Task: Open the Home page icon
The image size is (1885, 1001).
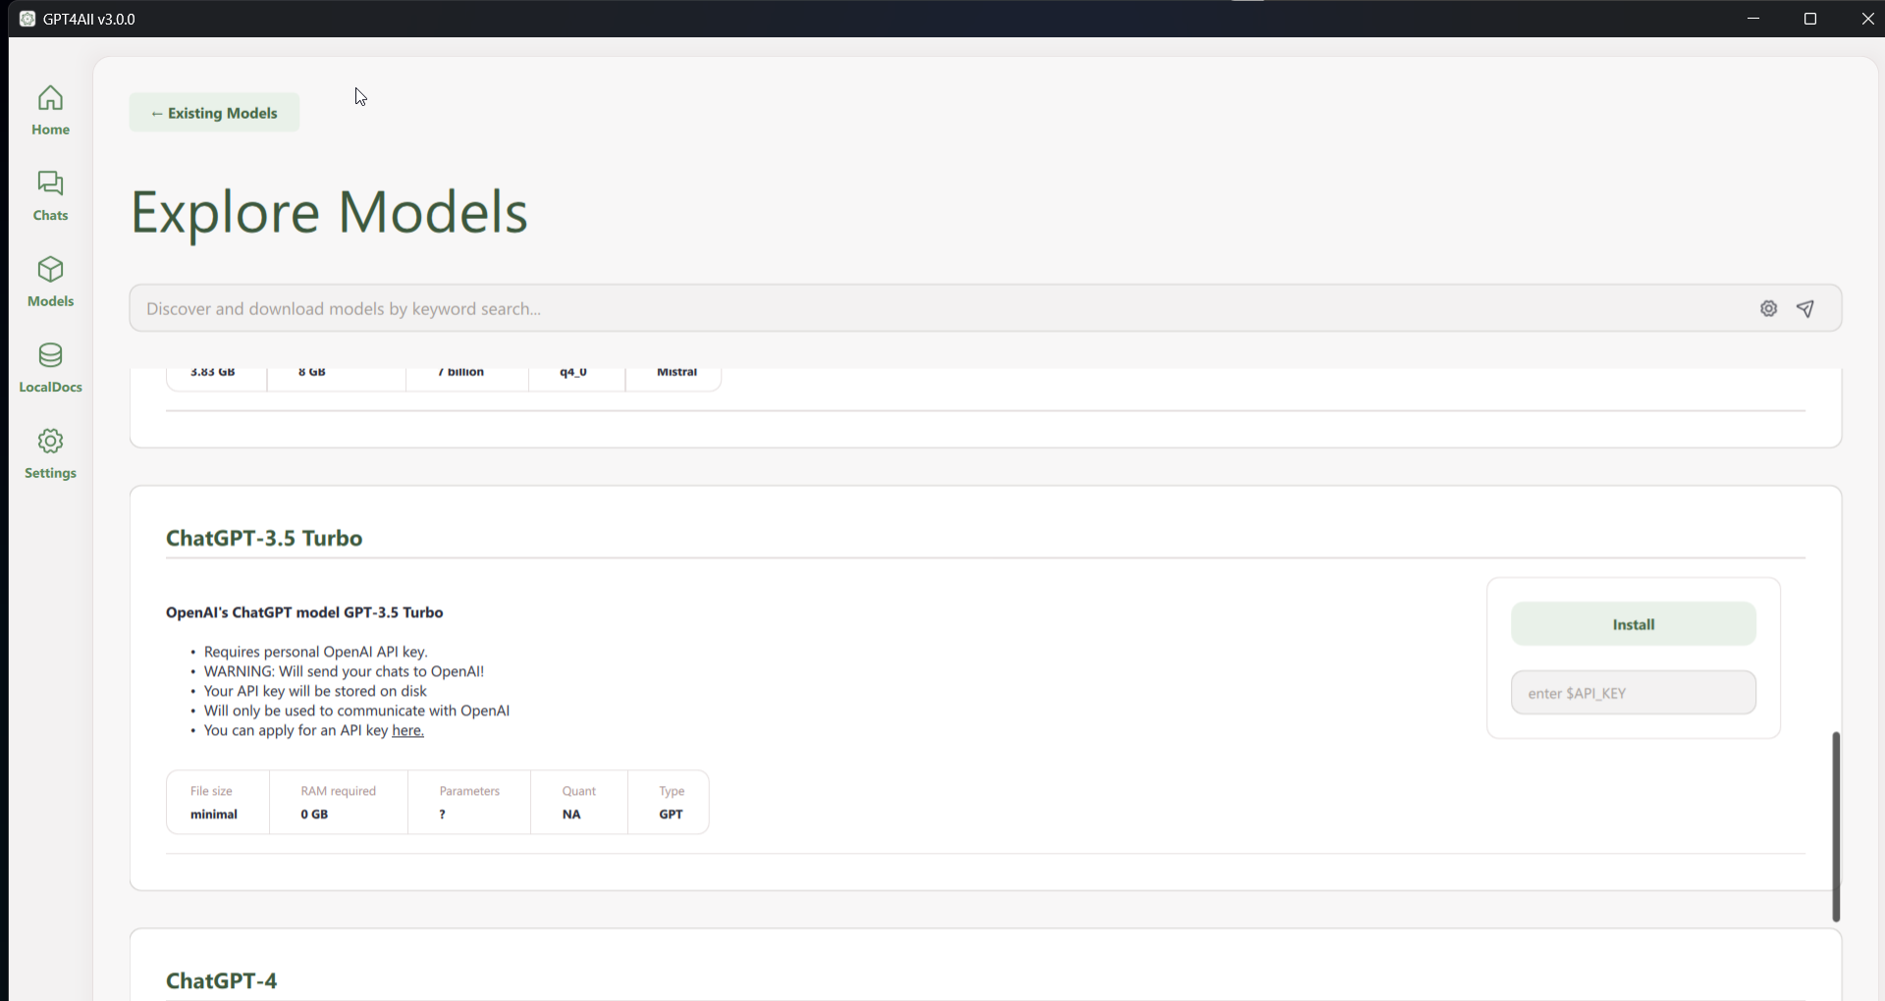Action: click(50, 98)
